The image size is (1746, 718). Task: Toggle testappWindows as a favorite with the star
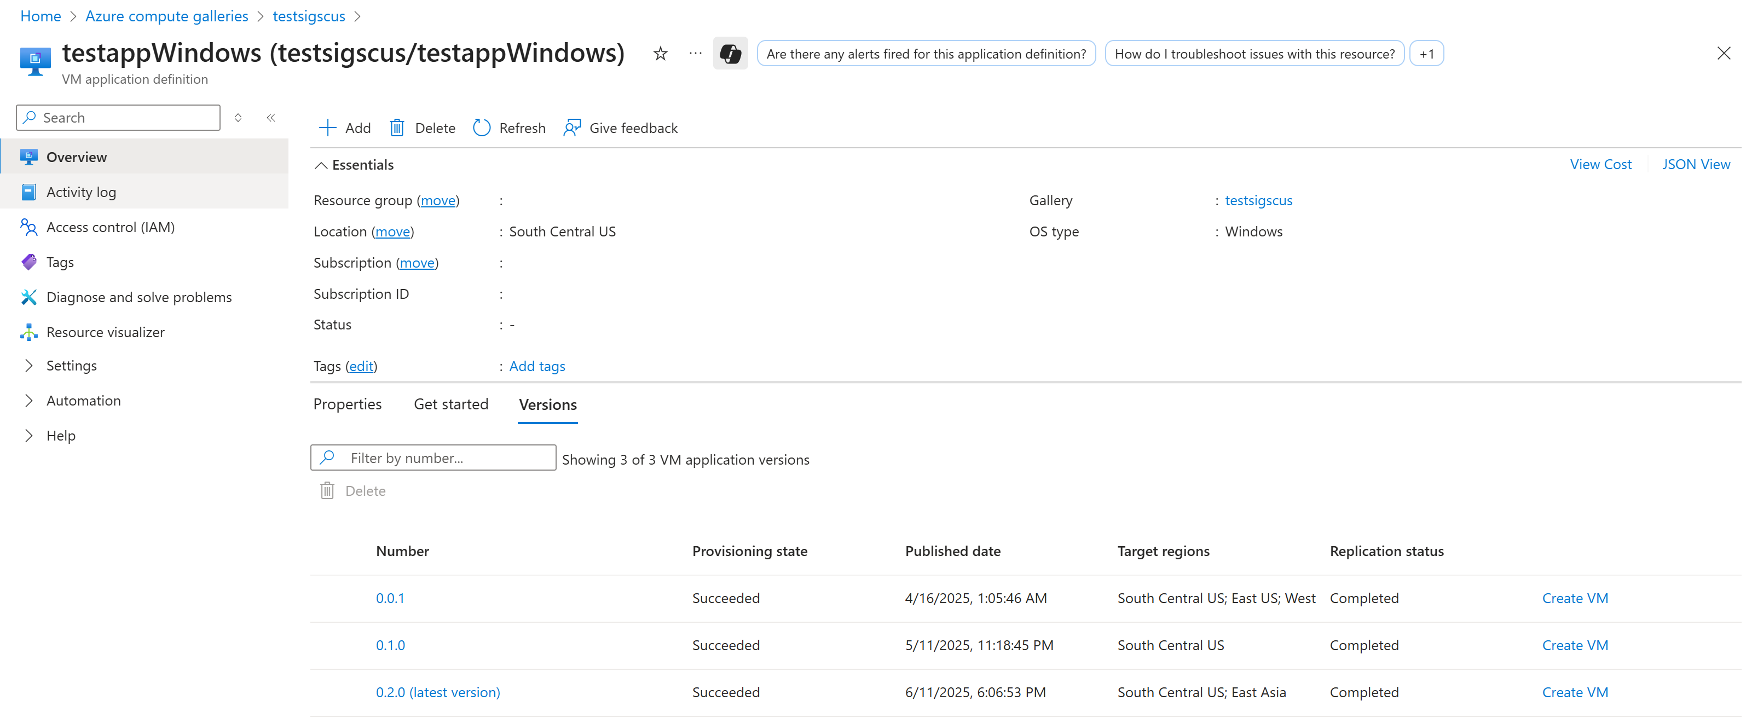tap(659, 53)
